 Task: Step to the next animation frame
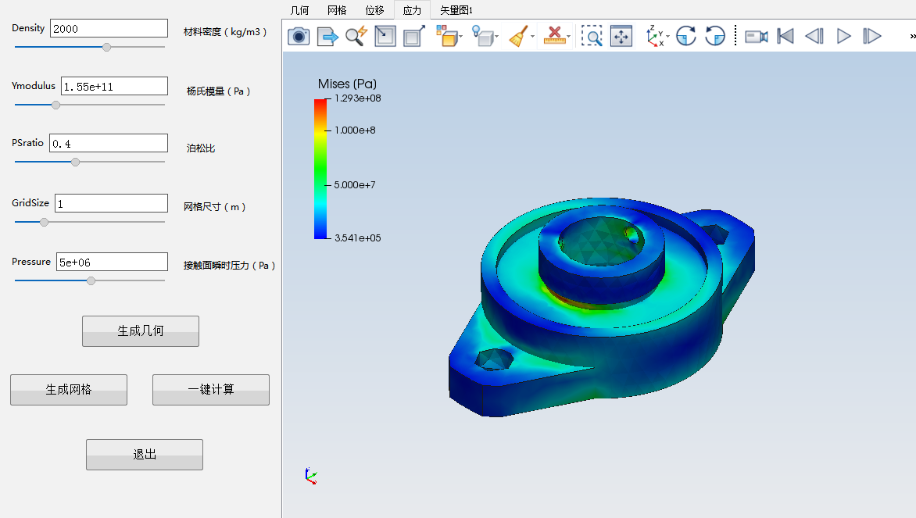pos(872,36)
